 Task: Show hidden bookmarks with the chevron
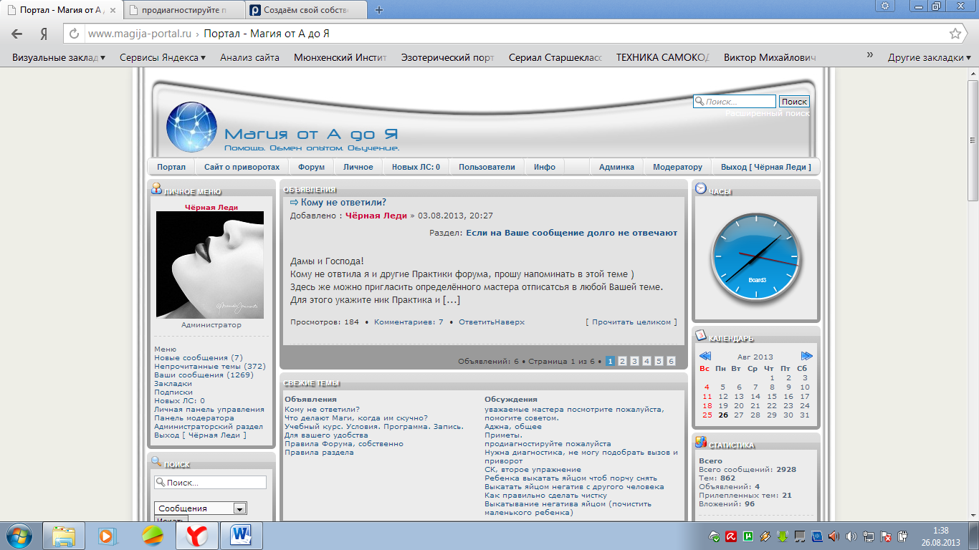coord(870,55)
